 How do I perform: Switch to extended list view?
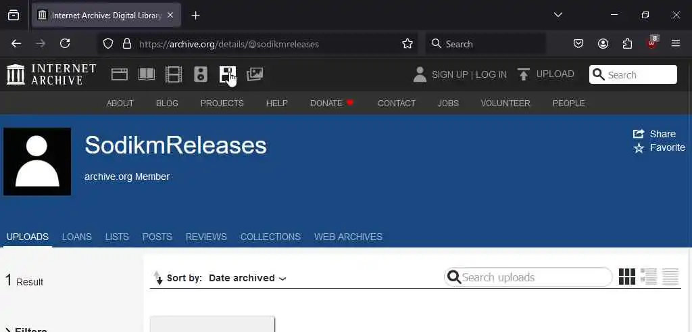click(x=648, y=277)
